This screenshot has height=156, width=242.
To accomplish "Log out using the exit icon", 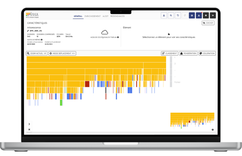I will click(x=213, y=15).
